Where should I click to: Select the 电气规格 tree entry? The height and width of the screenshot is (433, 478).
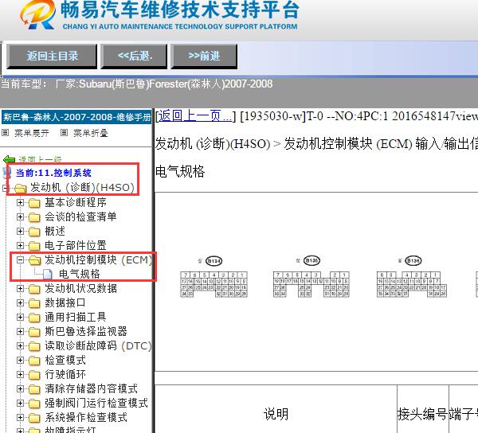click(79, 274)
